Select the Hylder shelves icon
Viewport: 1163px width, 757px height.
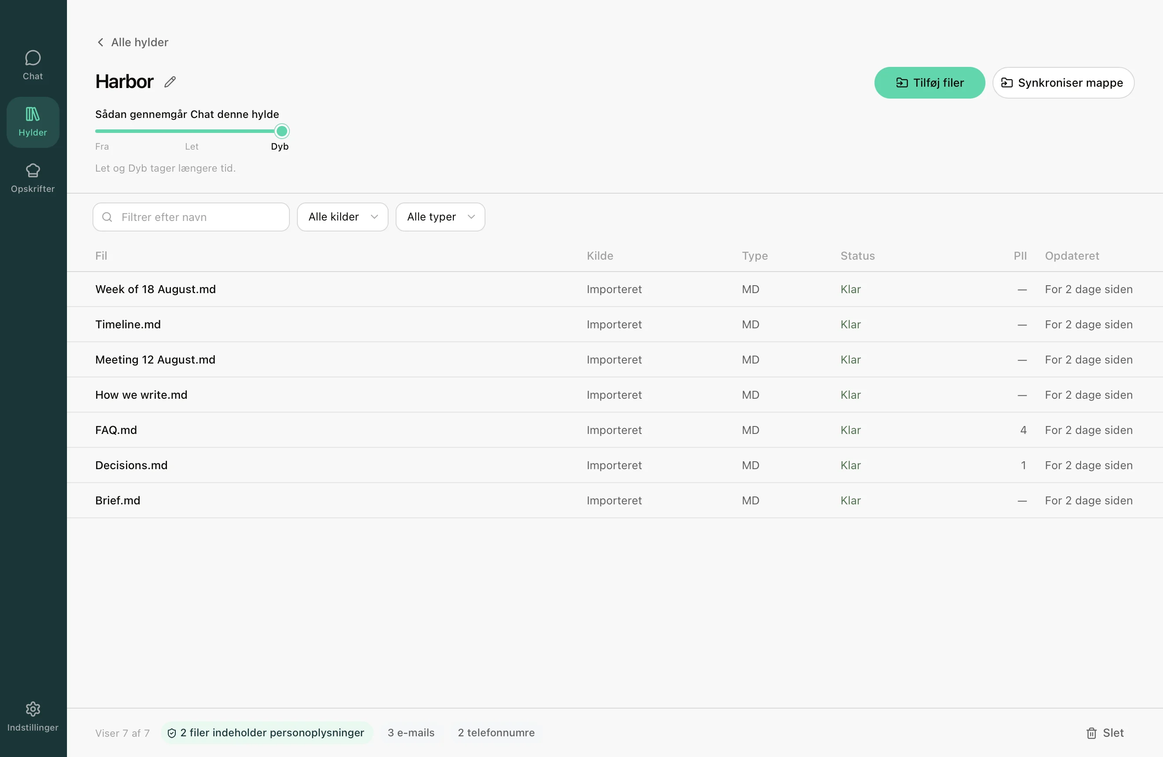click(x=33, y=114)
